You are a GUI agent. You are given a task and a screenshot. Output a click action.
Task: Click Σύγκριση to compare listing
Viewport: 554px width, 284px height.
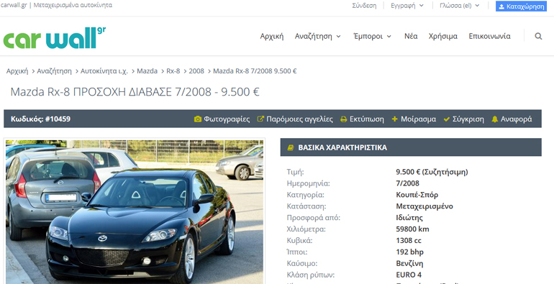[463, 119]
